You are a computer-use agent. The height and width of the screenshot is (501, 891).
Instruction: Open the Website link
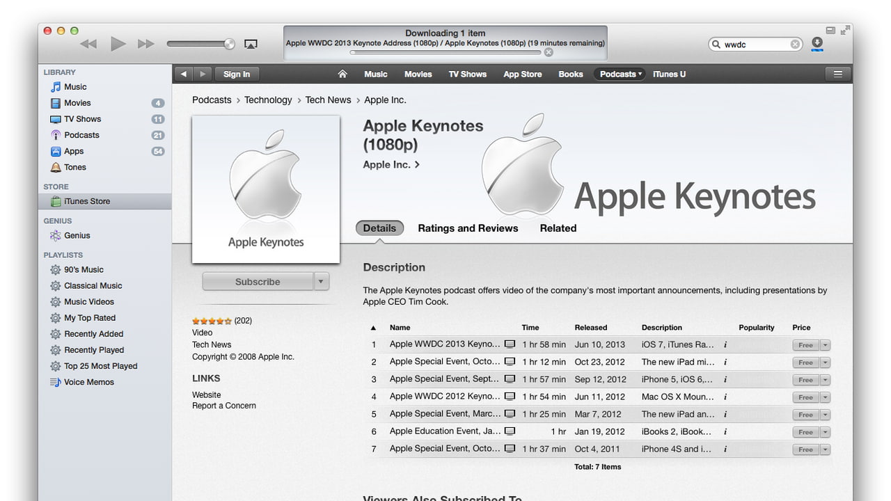pyautogui.click(x=207, y=395)
